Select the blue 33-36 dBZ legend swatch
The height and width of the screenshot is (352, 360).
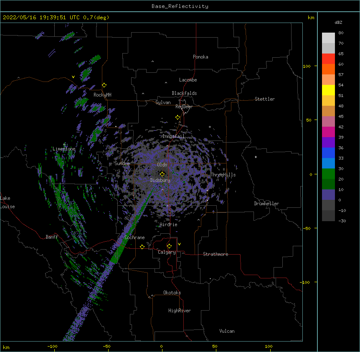328,153
